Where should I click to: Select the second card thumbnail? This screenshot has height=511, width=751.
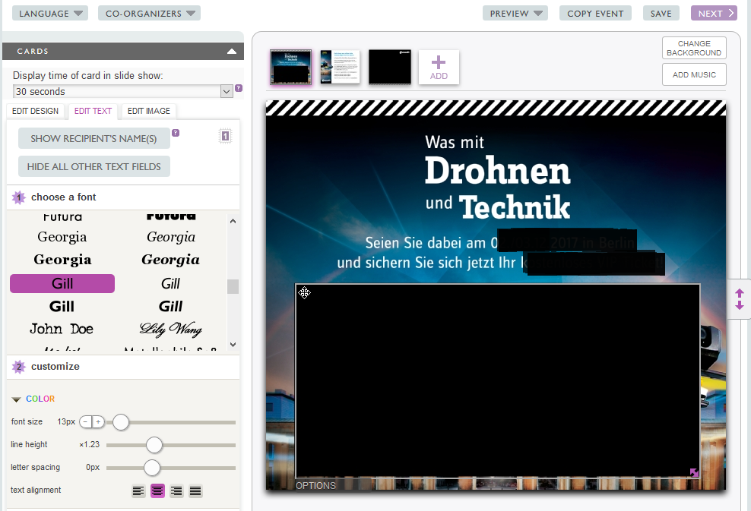(x=340, y=68)
